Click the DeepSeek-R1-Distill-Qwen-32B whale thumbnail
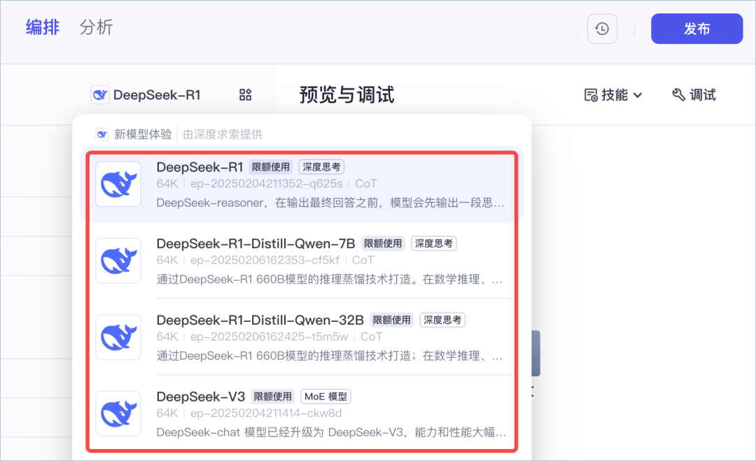The image size is (756, 461). 118,337
